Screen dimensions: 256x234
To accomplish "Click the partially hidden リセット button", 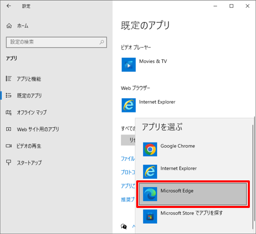I will tap(128, 140).
